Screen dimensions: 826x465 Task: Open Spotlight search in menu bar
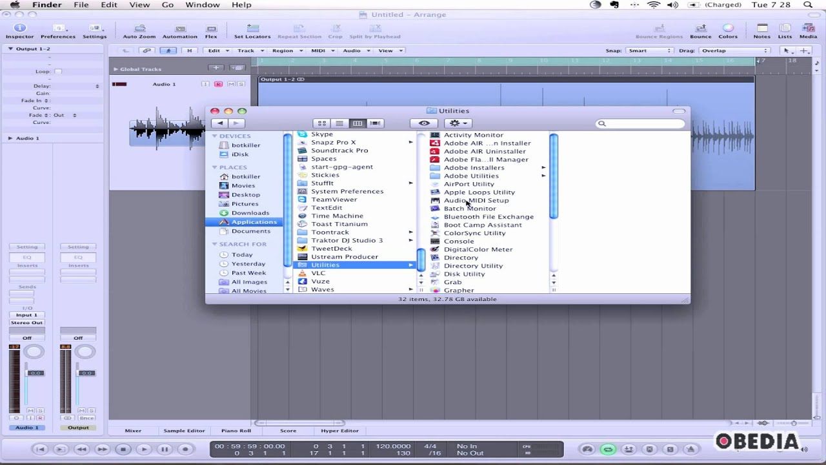pos(808,5)
